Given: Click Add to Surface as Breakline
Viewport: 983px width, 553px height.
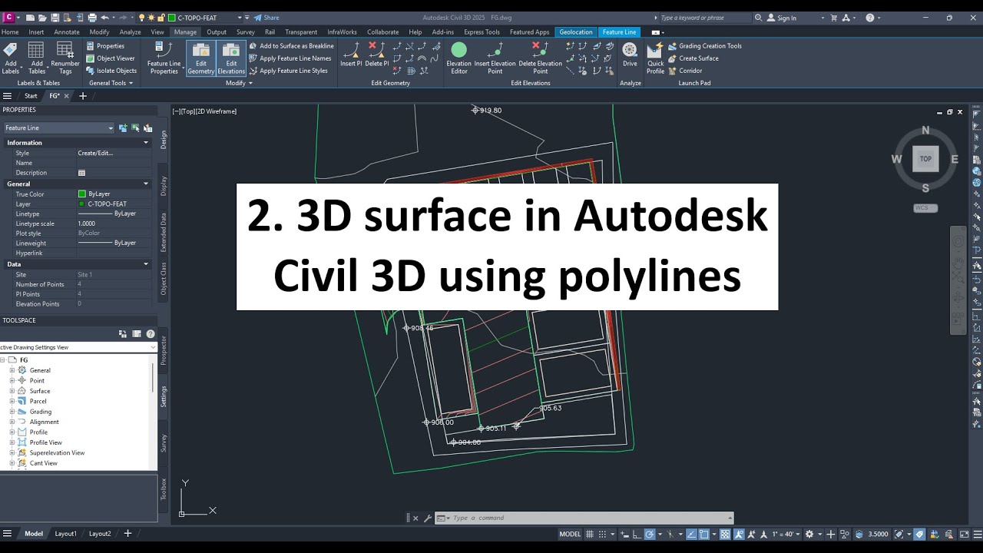Looking at the screenshot, I should pos(291,46).
